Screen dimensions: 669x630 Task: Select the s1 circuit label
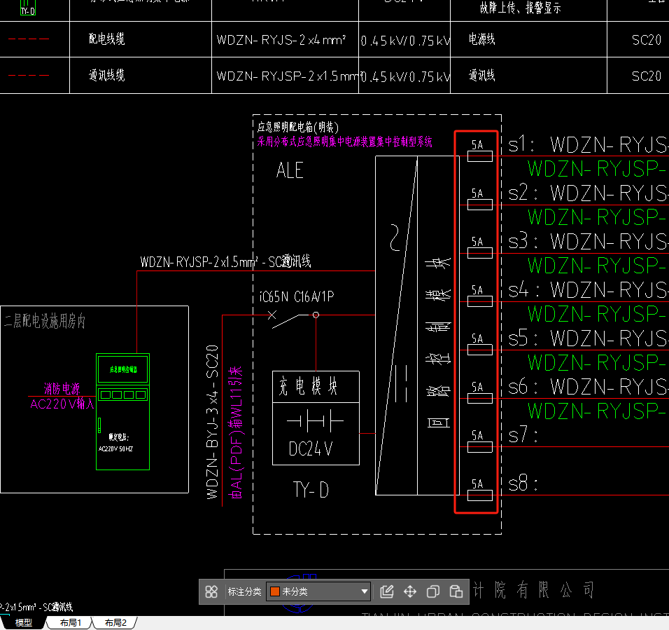pyautogui.click(x=521, y=145)
